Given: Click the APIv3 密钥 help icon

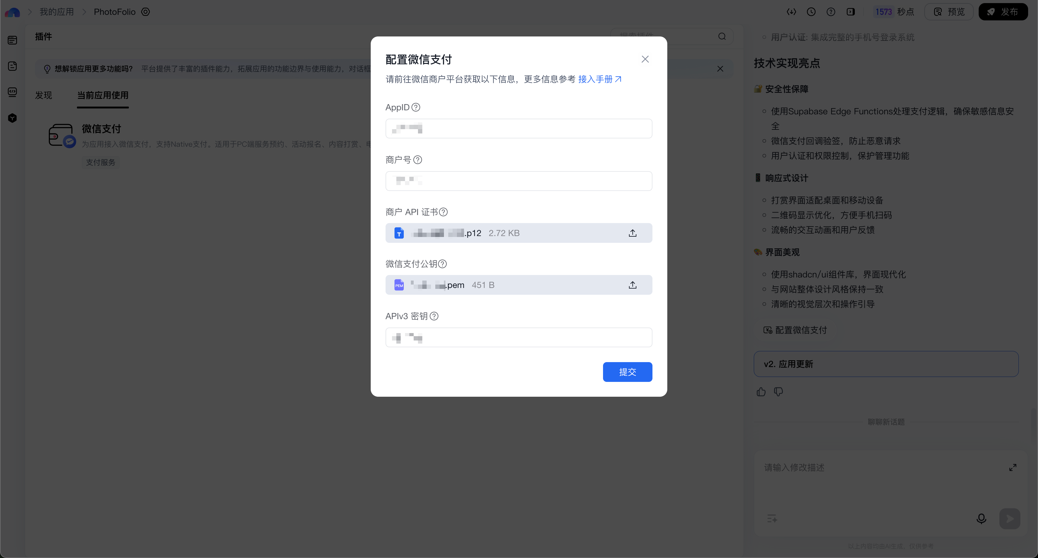Looking at the screenshot, I should tap(434, 316).
